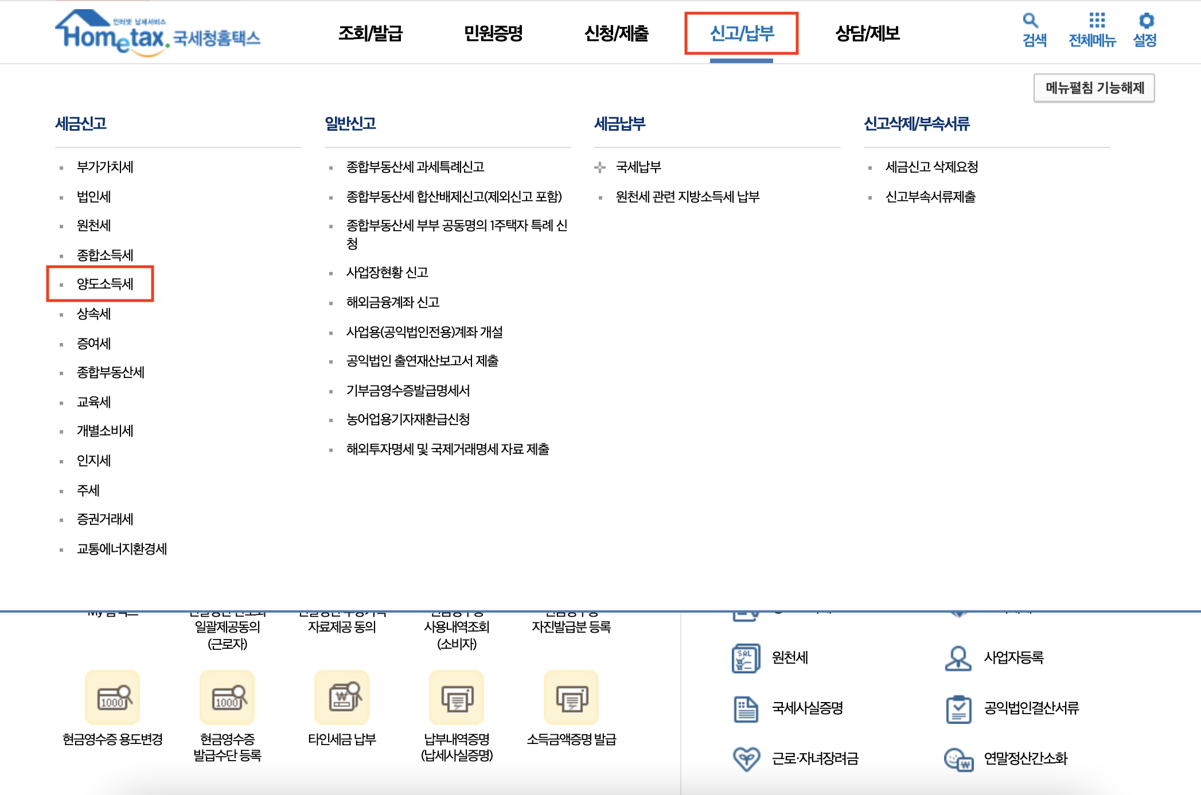Open the 근로·자녀장려금 heart icon
The height and width of the screenshot is (795, 1201).
click(746, 759)
